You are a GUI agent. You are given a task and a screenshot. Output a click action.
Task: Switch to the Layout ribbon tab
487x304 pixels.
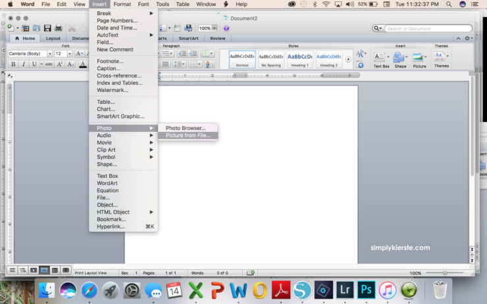53,38
